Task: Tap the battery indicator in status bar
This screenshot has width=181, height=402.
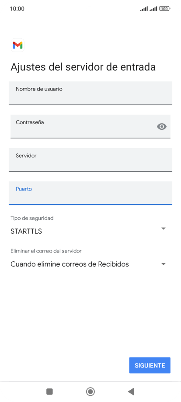Action: [x=164, y=9]
